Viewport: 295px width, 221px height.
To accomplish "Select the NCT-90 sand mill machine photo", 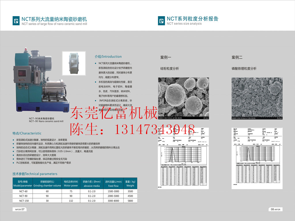I will tap(41, 80).
